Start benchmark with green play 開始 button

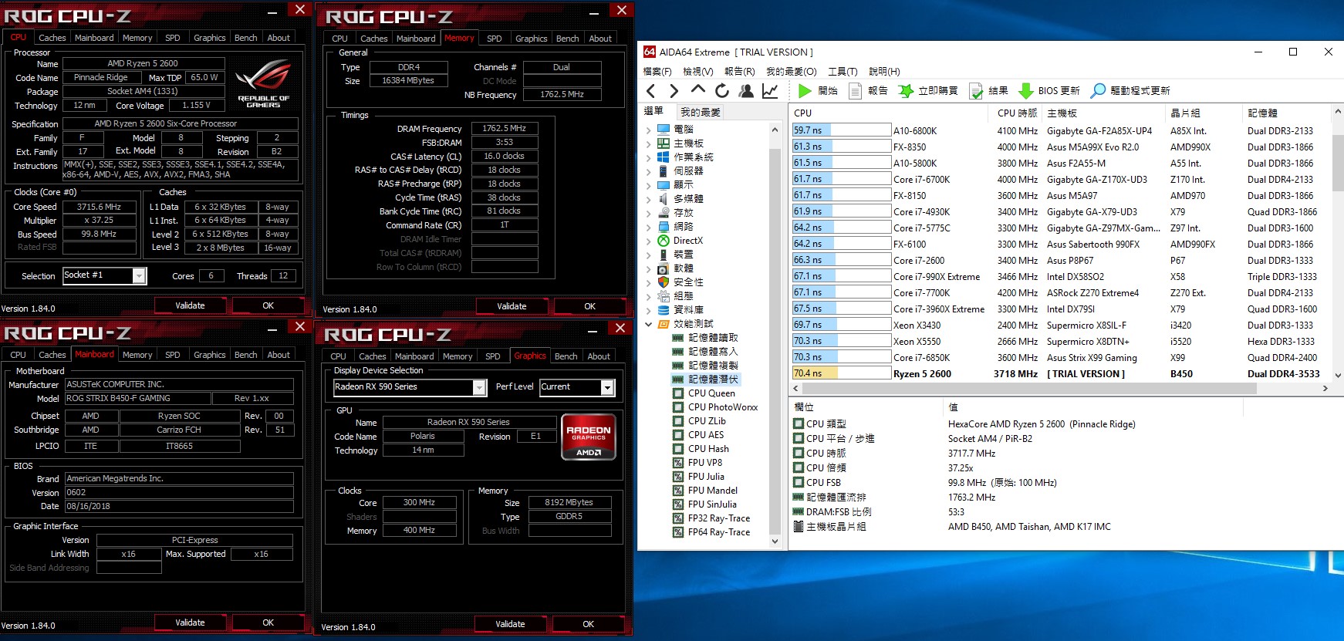pos(817,91)
